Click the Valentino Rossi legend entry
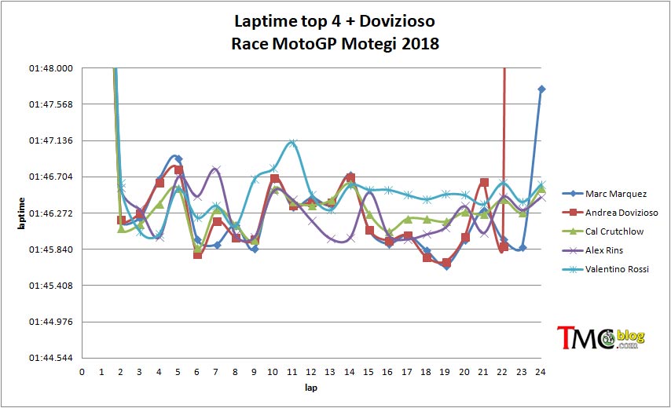671x408 pixels. click(606, 269)
